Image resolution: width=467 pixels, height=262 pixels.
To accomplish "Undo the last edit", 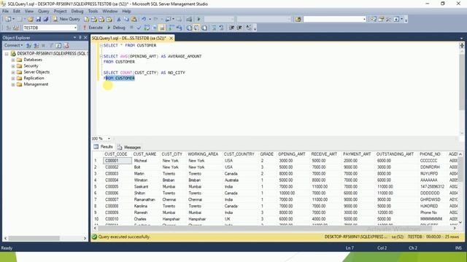I will (x=144, y=19).
